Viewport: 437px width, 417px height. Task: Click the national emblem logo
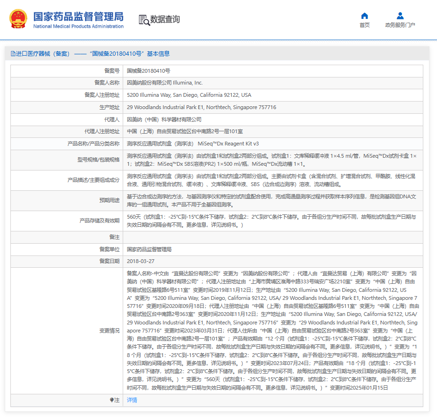click(18, 19)
